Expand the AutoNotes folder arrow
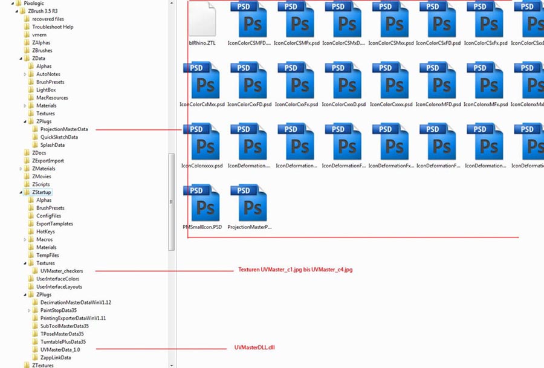This screenshot has width=544, height=368. [25, 74]
